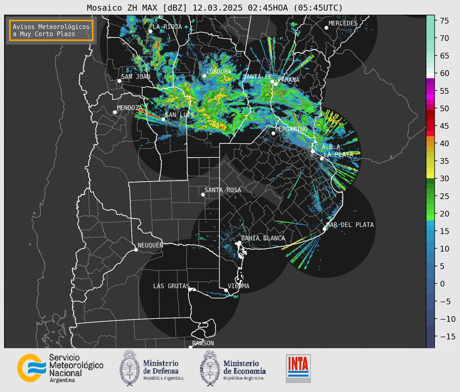The width and height of the screenshot is (460, 392).
Task: Click the PERGAMINO city marker dot
Action: click(x=273, y=133)
